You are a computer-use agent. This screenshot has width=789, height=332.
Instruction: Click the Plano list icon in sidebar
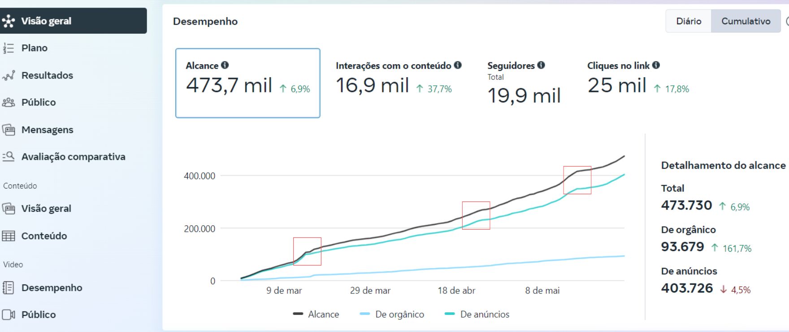point(9,48)
